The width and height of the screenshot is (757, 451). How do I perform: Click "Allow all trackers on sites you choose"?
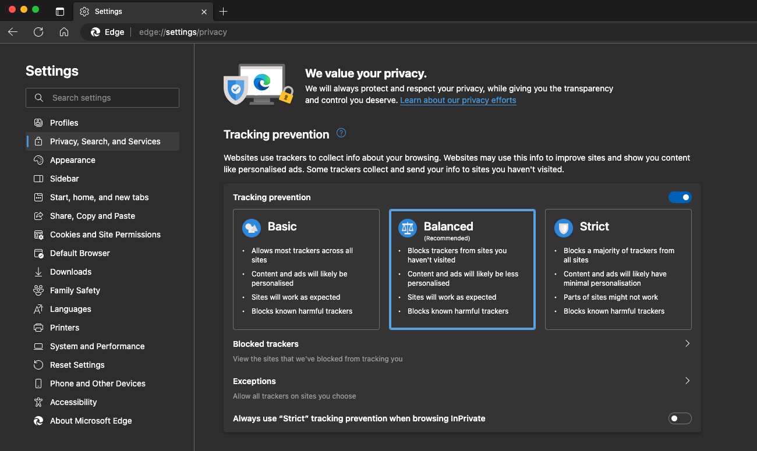pos(294,396)
